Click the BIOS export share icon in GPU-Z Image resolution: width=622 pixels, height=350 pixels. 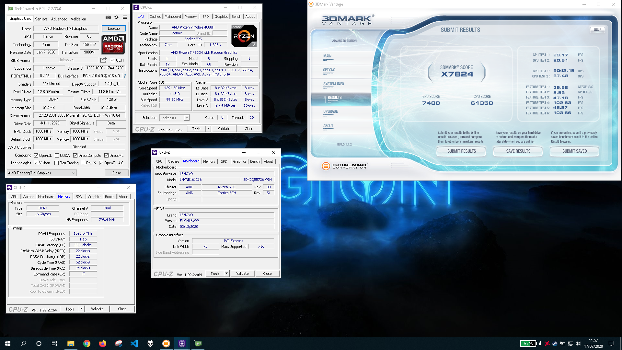coord(103,60)
